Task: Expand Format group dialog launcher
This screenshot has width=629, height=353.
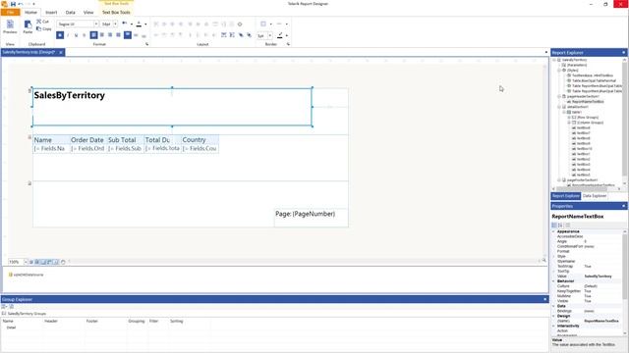Action: point(146,44)
